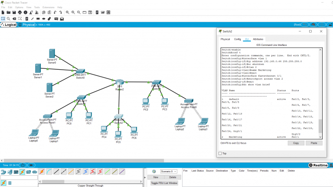This screenshot has width=333, height=187.
Task: Switch to Logical workspace view
Action: [9, 25]
